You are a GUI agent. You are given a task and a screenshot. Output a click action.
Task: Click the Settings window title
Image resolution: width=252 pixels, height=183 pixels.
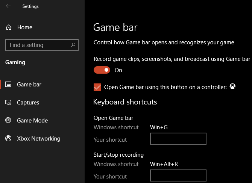(x=30, y=6)
